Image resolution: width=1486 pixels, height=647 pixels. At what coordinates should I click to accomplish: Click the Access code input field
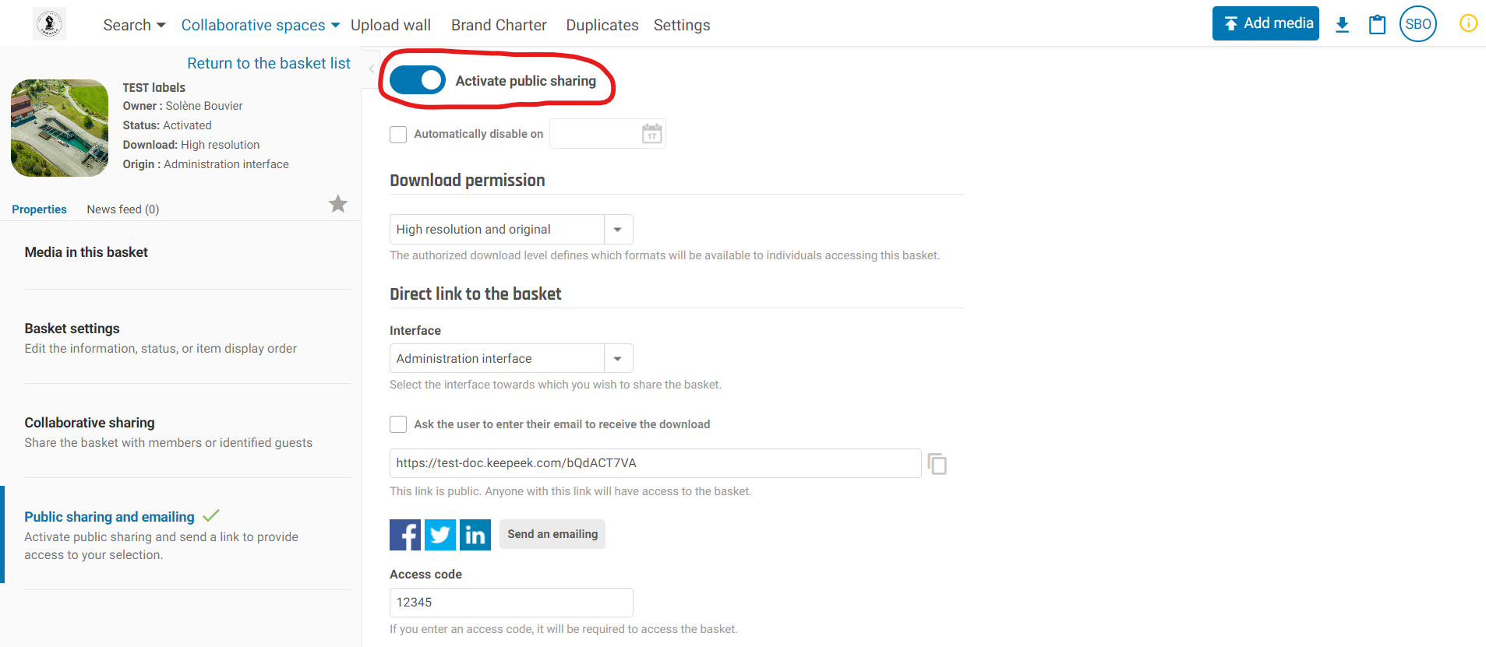coord(511,603)
